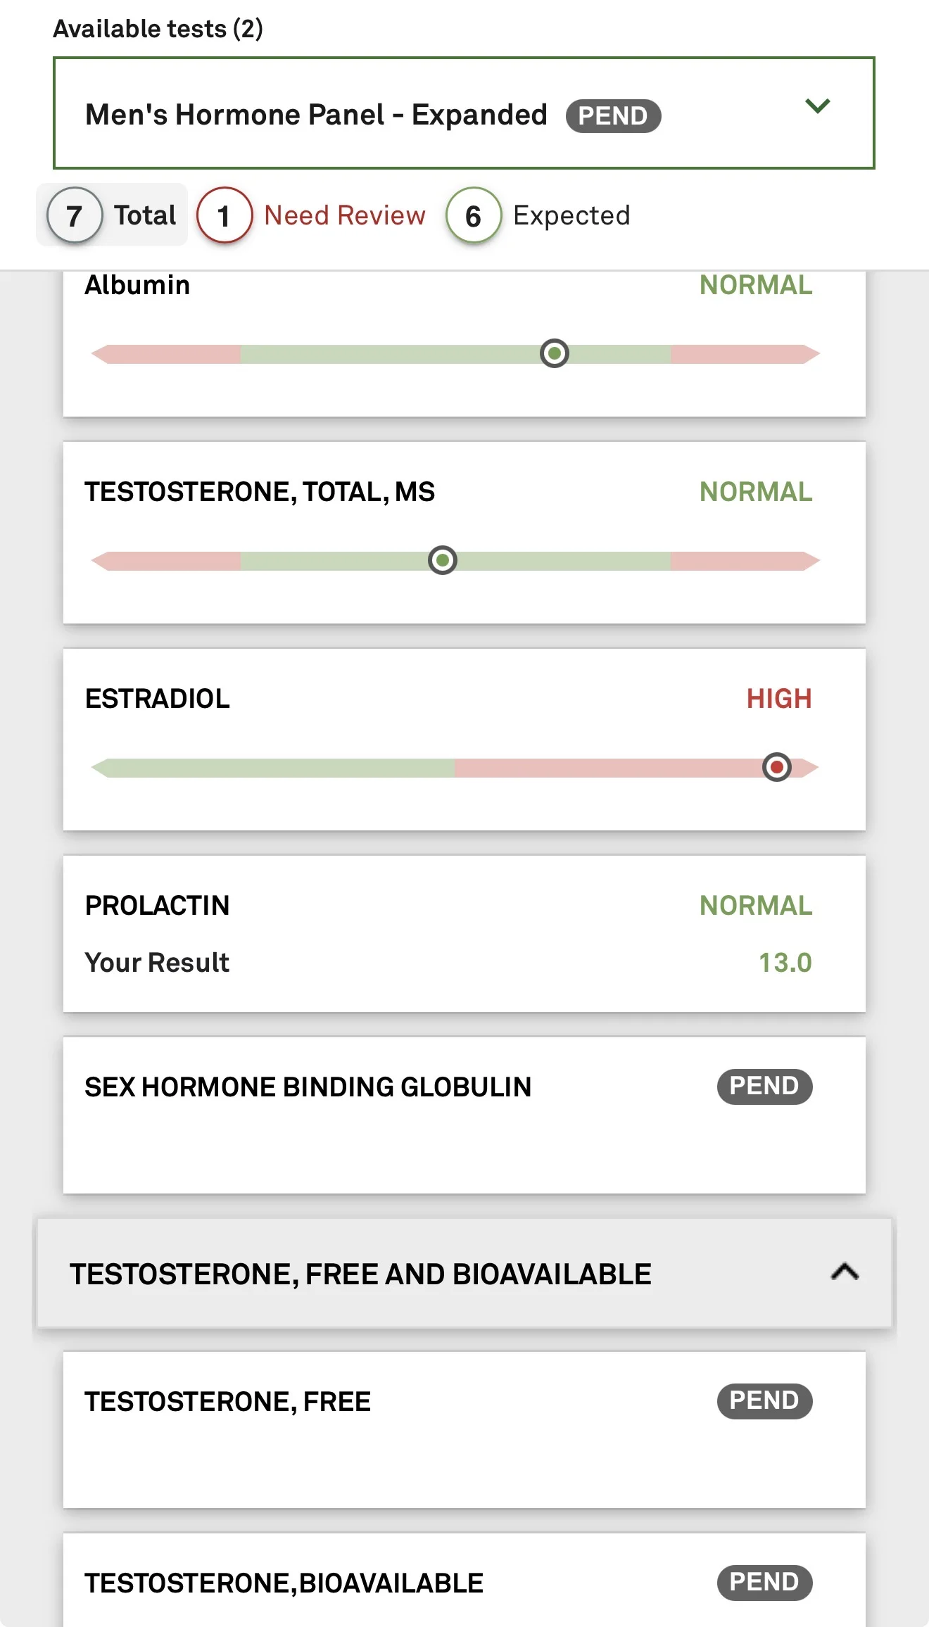Click the red Estradiol result marker
The image size is (929, 1627).
pyautogui.click(x=777, y=767)
